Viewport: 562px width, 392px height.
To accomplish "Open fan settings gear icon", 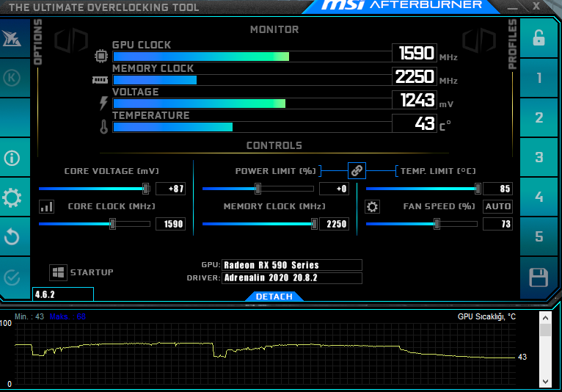I will click(373, 206).
